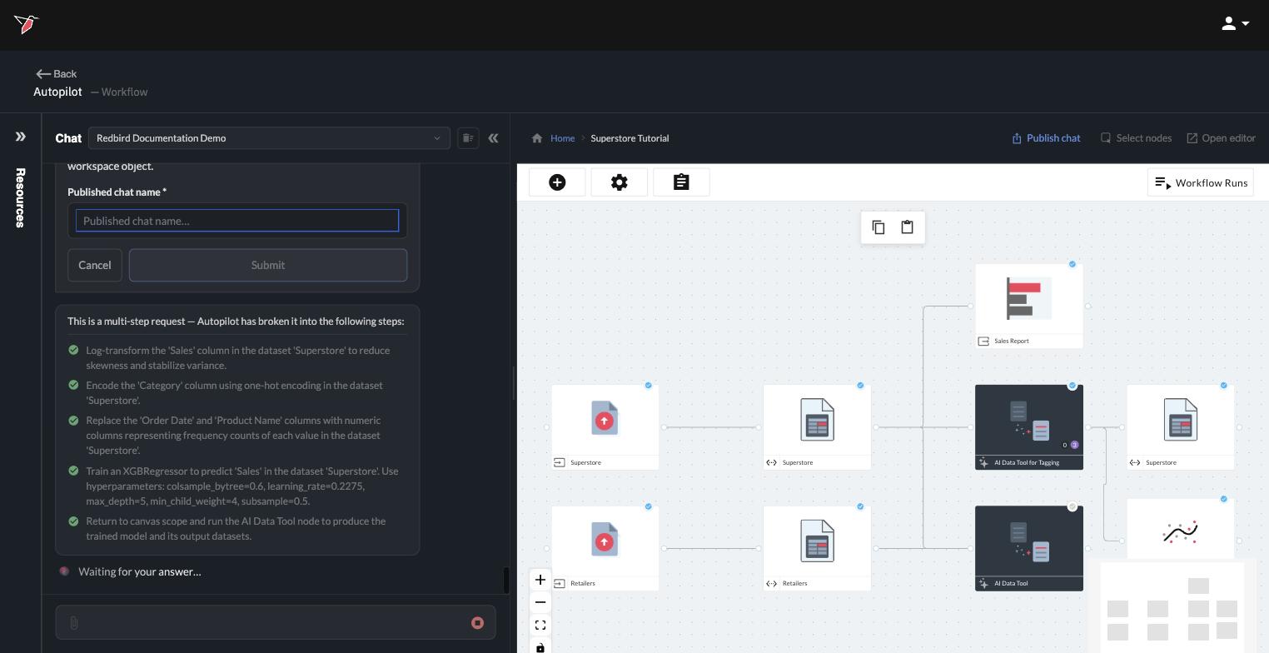Click the attachment paperclip icon

click(74, 623)
